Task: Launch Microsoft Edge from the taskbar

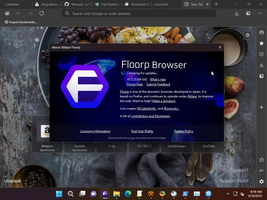Action: click(x=128, y=194)
